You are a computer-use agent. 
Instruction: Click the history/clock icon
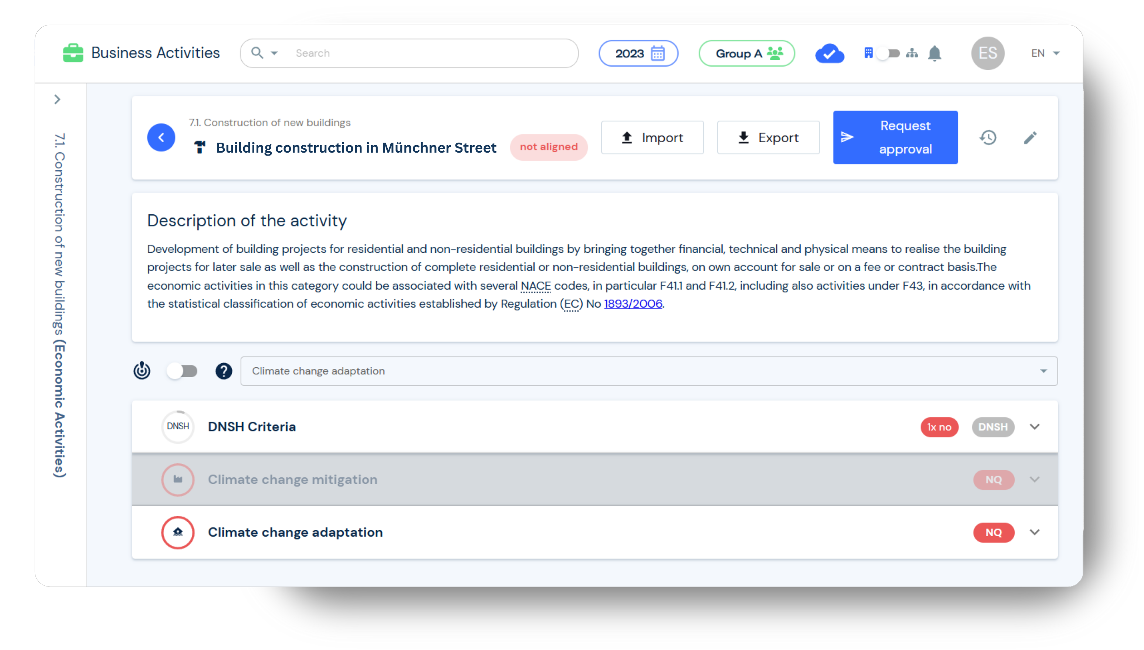(x=988, y=137)
